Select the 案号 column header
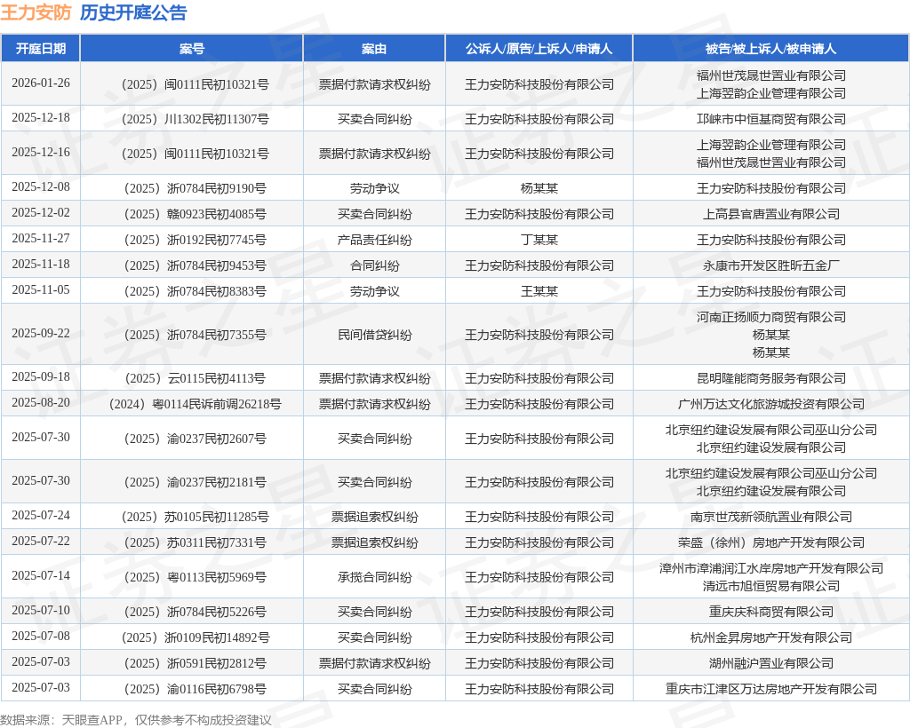Image resolution: width=910 pixels, height=728 pixels. [192, 49]
